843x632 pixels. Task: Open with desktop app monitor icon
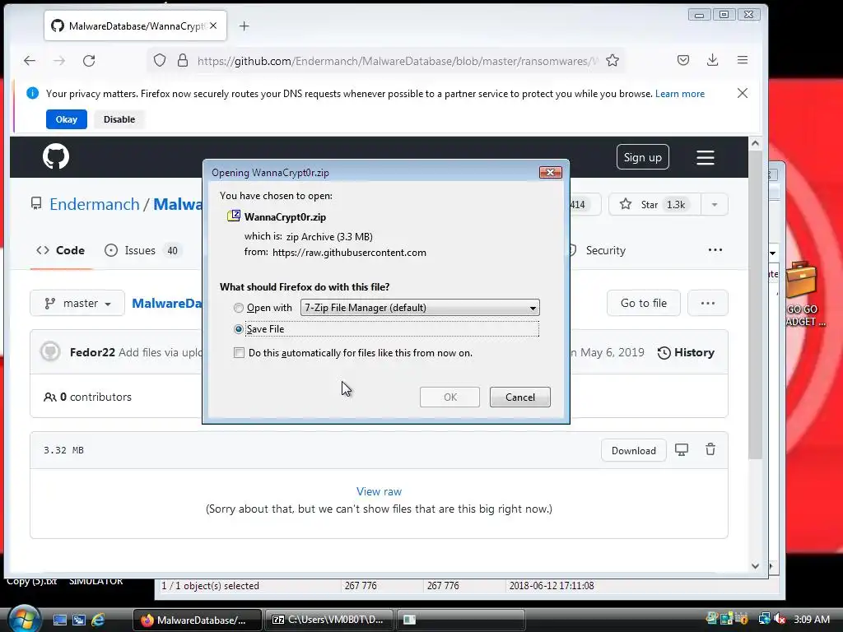[682, 450]
